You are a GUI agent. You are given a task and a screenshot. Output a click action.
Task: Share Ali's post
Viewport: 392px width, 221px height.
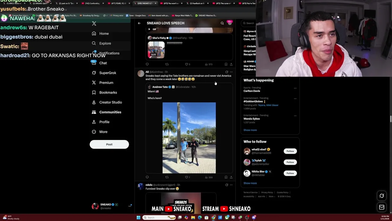tap(231, 177)
